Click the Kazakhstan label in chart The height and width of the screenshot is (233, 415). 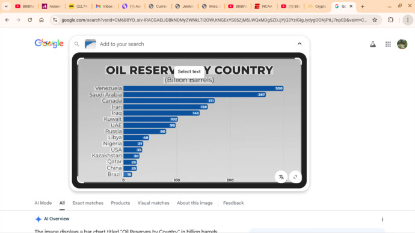(x=106, y=156)
